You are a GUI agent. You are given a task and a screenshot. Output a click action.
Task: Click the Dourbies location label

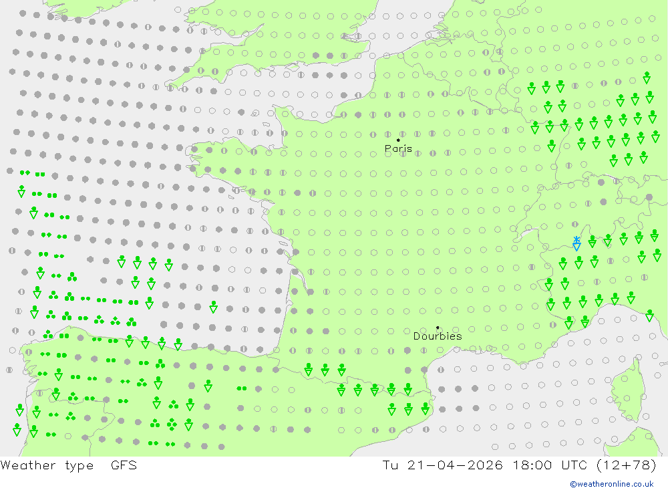pyautogui.click(x=438, y=336)
